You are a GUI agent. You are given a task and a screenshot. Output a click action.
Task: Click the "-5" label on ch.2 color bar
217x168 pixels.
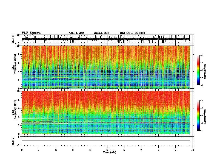click(x=202, y=116)
